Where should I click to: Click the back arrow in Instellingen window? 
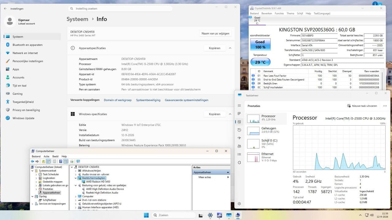tap(5, 9)
